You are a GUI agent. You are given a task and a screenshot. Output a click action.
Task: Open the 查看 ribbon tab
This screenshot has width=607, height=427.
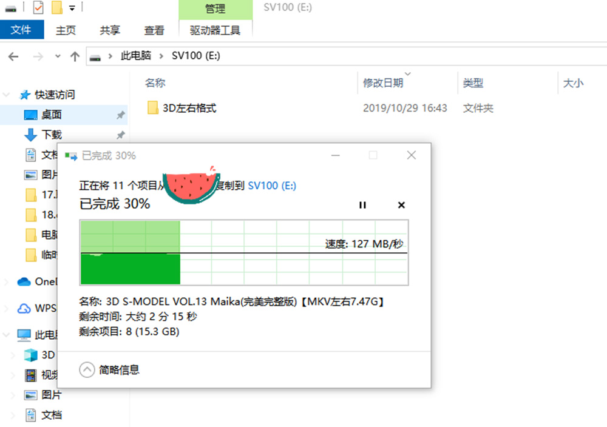(154, 30)
